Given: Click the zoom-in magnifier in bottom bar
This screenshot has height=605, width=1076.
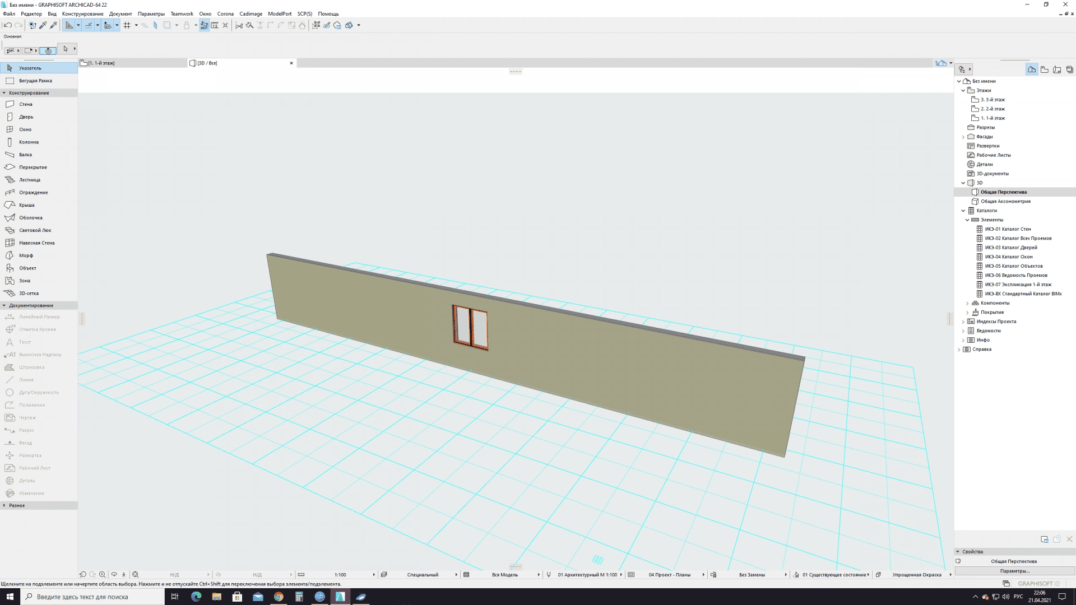Looking at the screenshot, I should (x=102, y=575).
